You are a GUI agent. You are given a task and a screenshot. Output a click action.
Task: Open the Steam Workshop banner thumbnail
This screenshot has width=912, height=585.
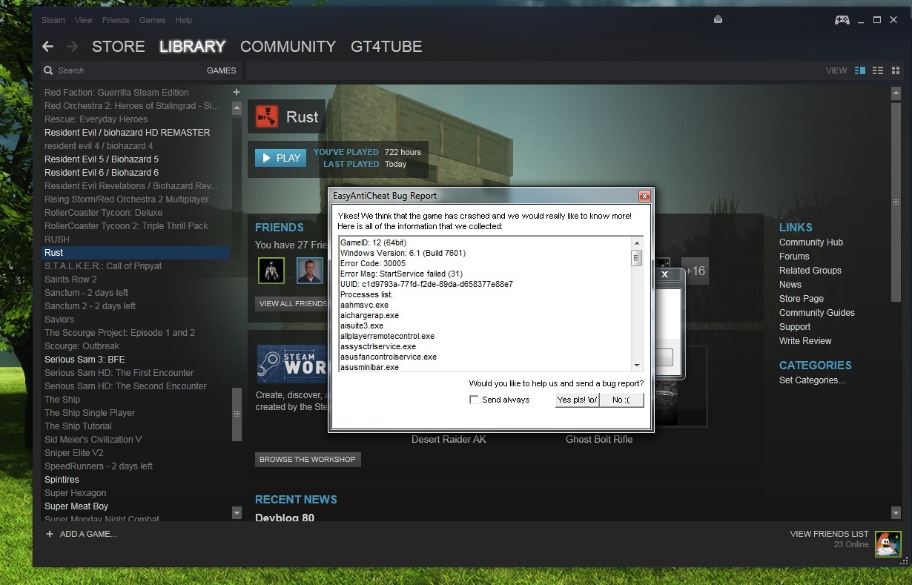pos(291,363)
